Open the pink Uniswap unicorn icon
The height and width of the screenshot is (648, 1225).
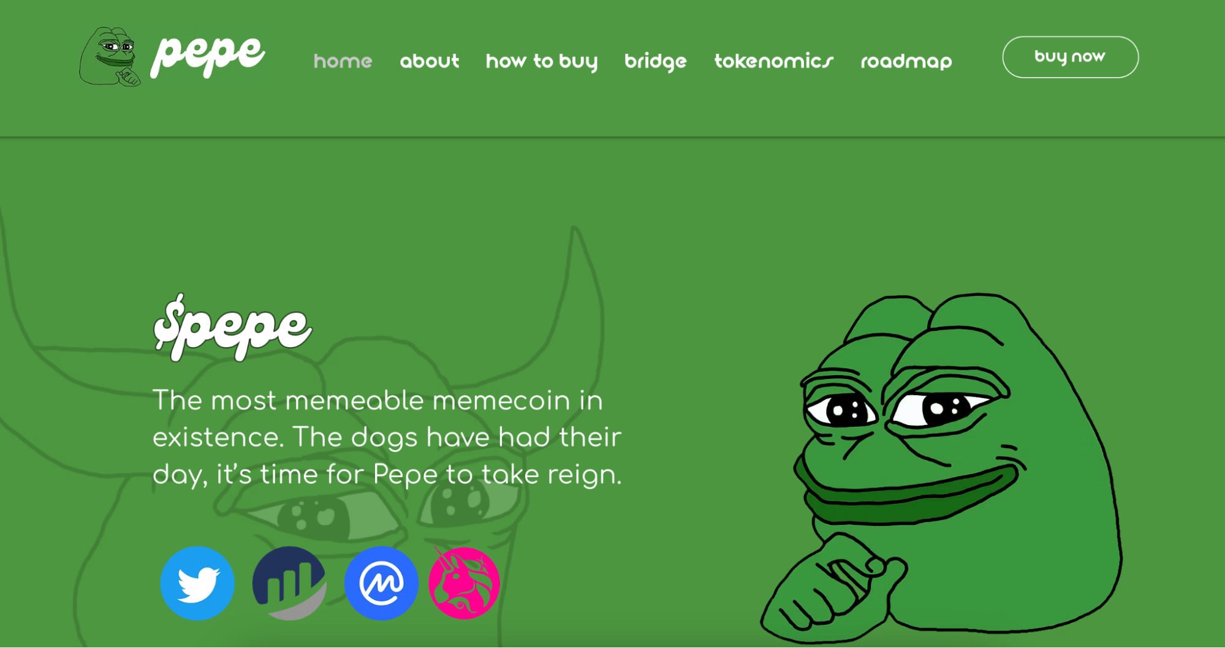(x=464, y=583)
